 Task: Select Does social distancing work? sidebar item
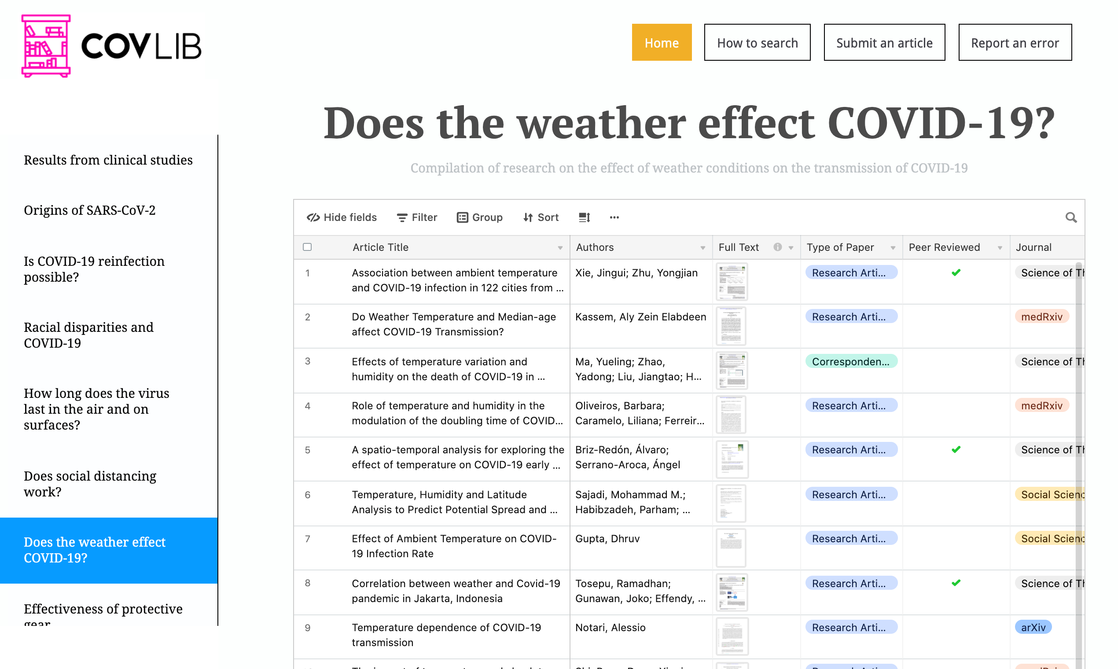coord(90,484)
